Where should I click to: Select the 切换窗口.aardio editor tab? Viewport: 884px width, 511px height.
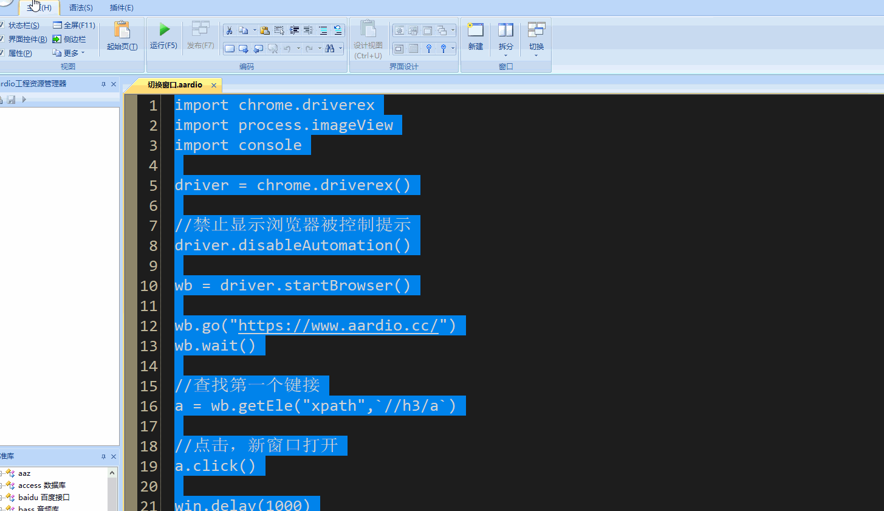pos(175,85)
